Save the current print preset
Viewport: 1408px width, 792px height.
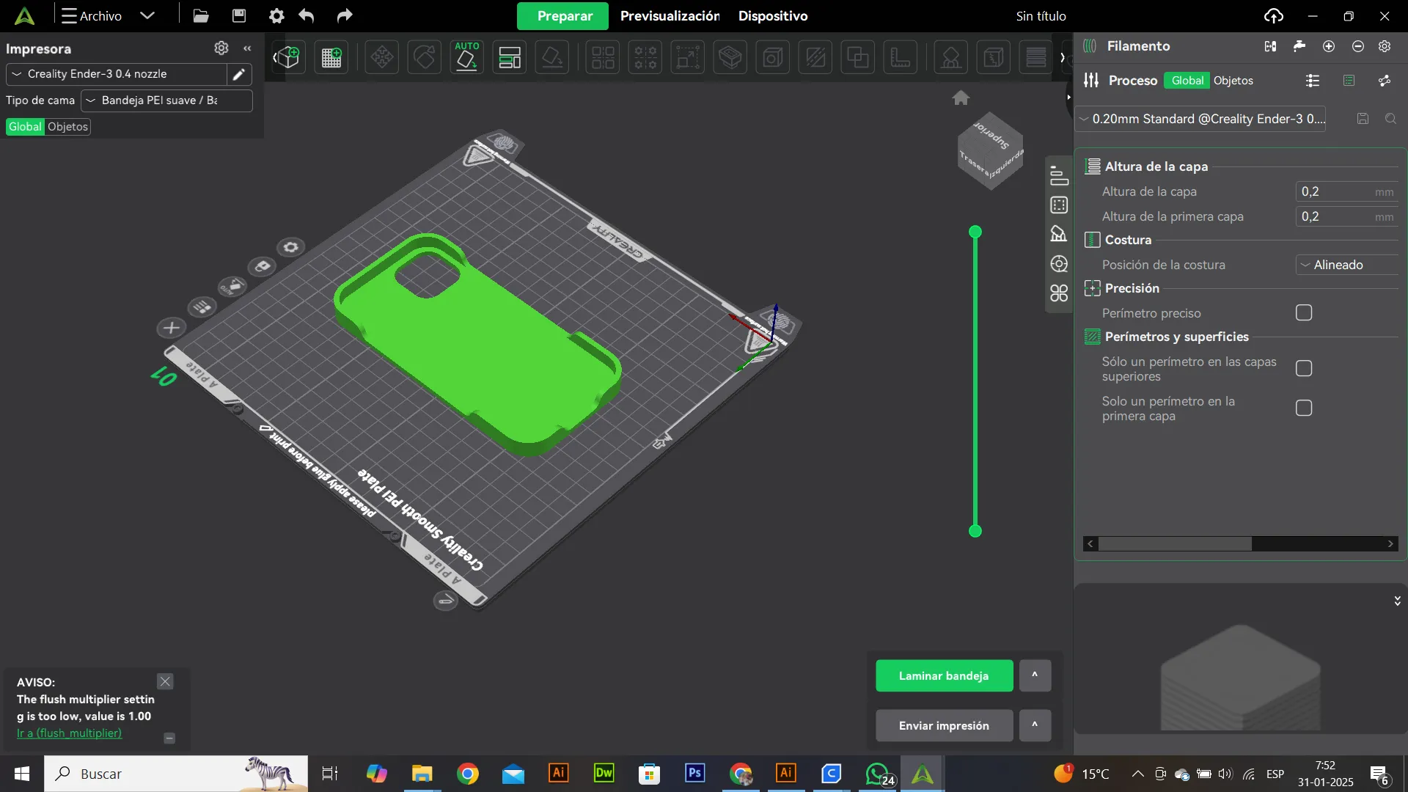tap(1362, 119)
